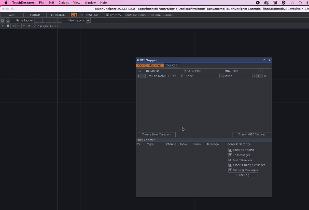This screenshot has height=210, width=309.
Task: Click the MIDI Map none field
Action: coord(238,76)
